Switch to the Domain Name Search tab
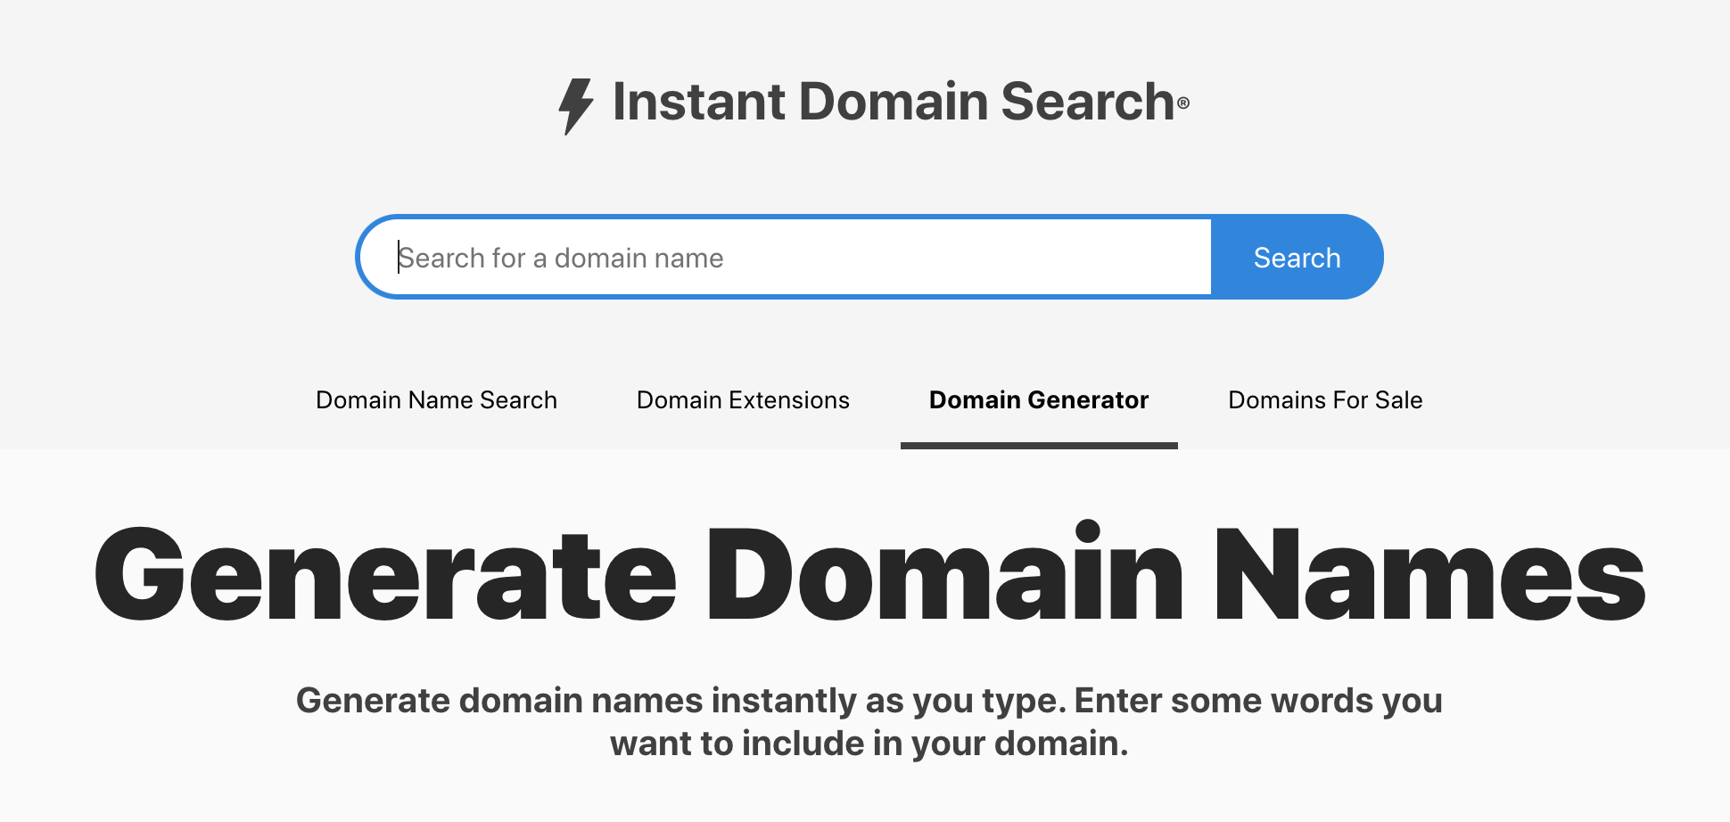1730x822 pixels. (x=436, y=400)
